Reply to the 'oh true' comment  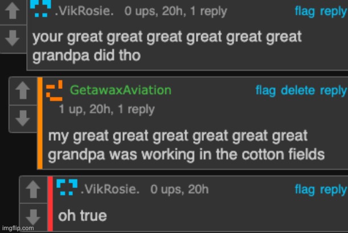[x=333, y=190]
